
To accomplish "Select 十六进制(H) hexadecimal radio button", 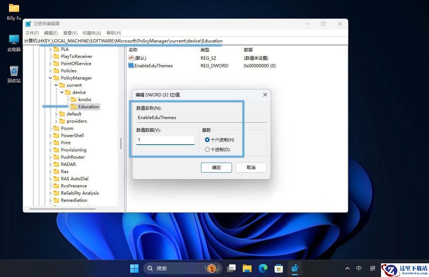I will click(x=207, y=140).
